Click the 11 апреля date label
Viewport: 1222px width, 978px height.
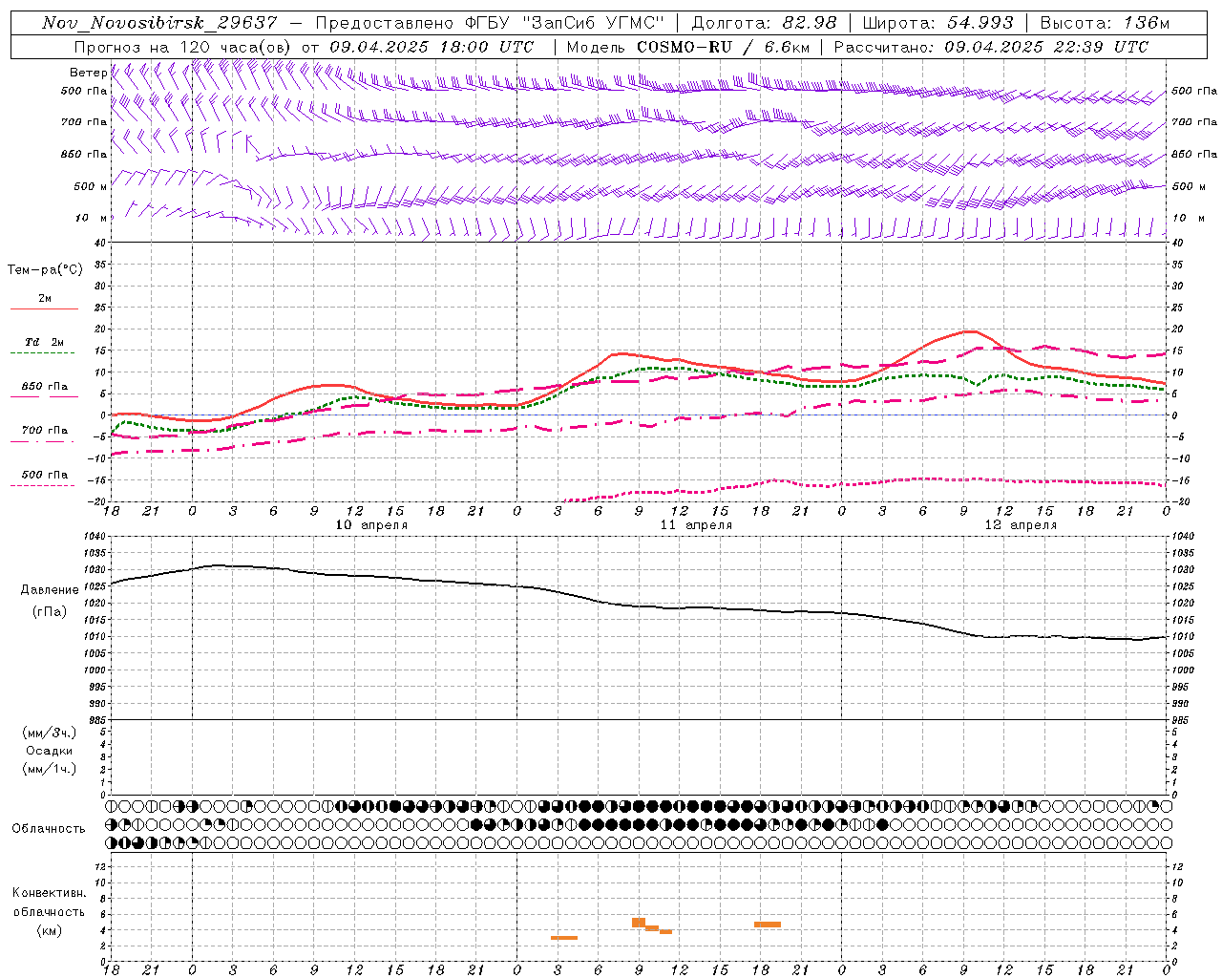[696, 525]
